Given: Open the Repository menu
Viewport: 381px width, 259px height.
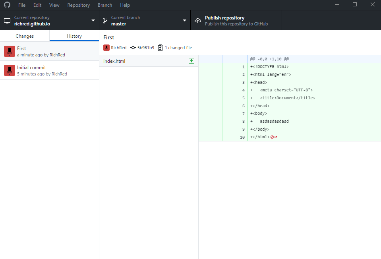Looking at the screenshot, I should coord(78,5).
